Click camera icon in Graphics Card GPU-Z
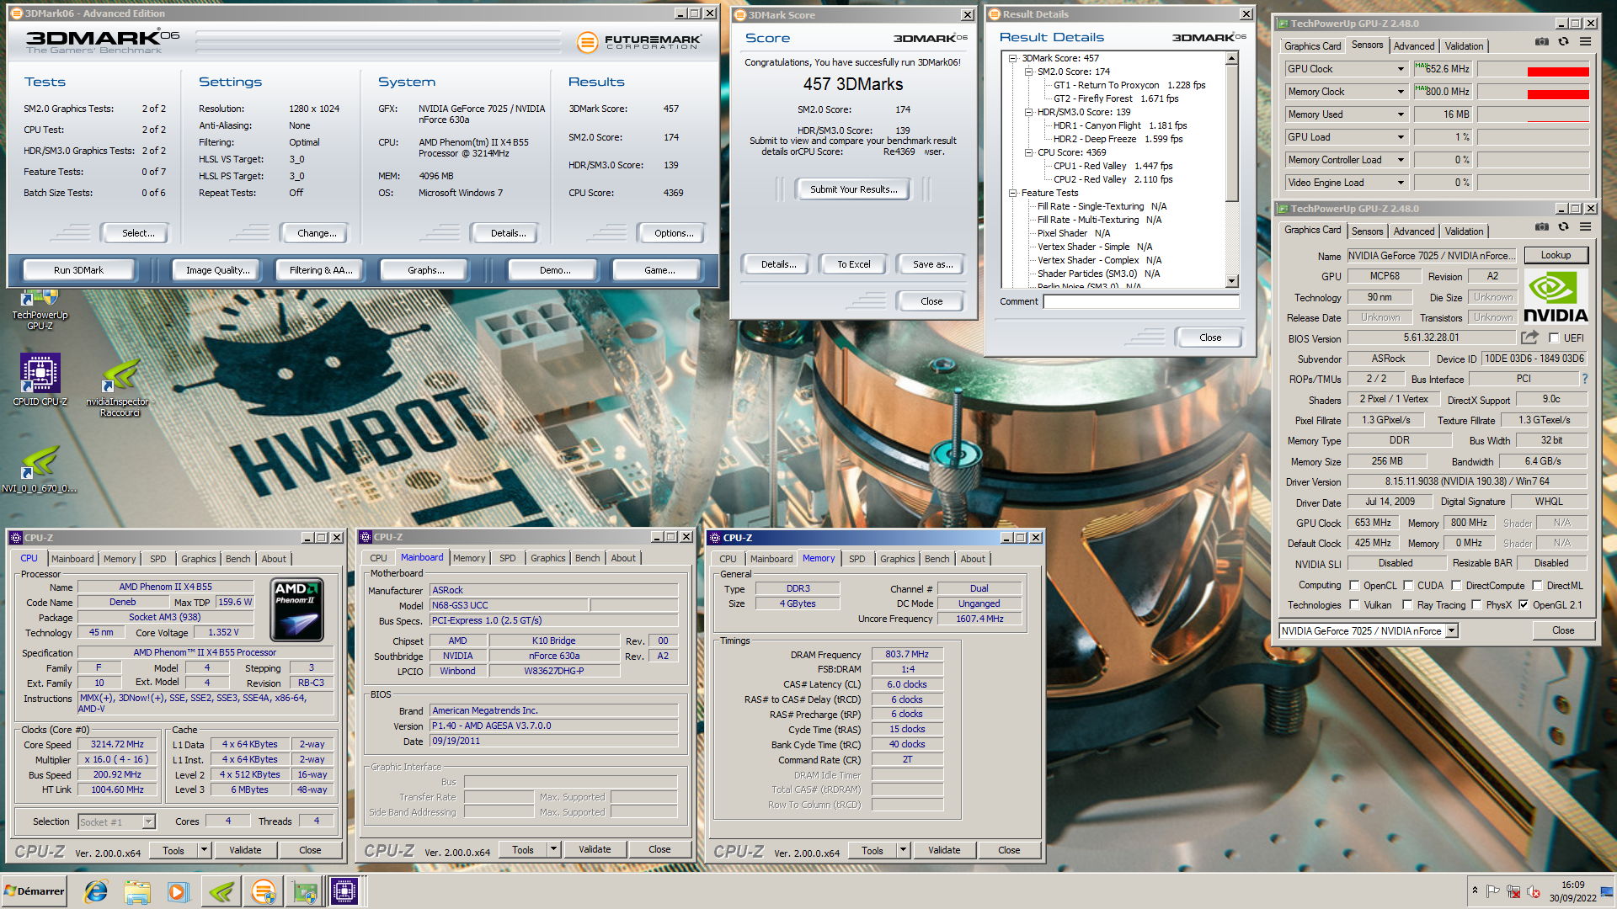 (1541, 227)
